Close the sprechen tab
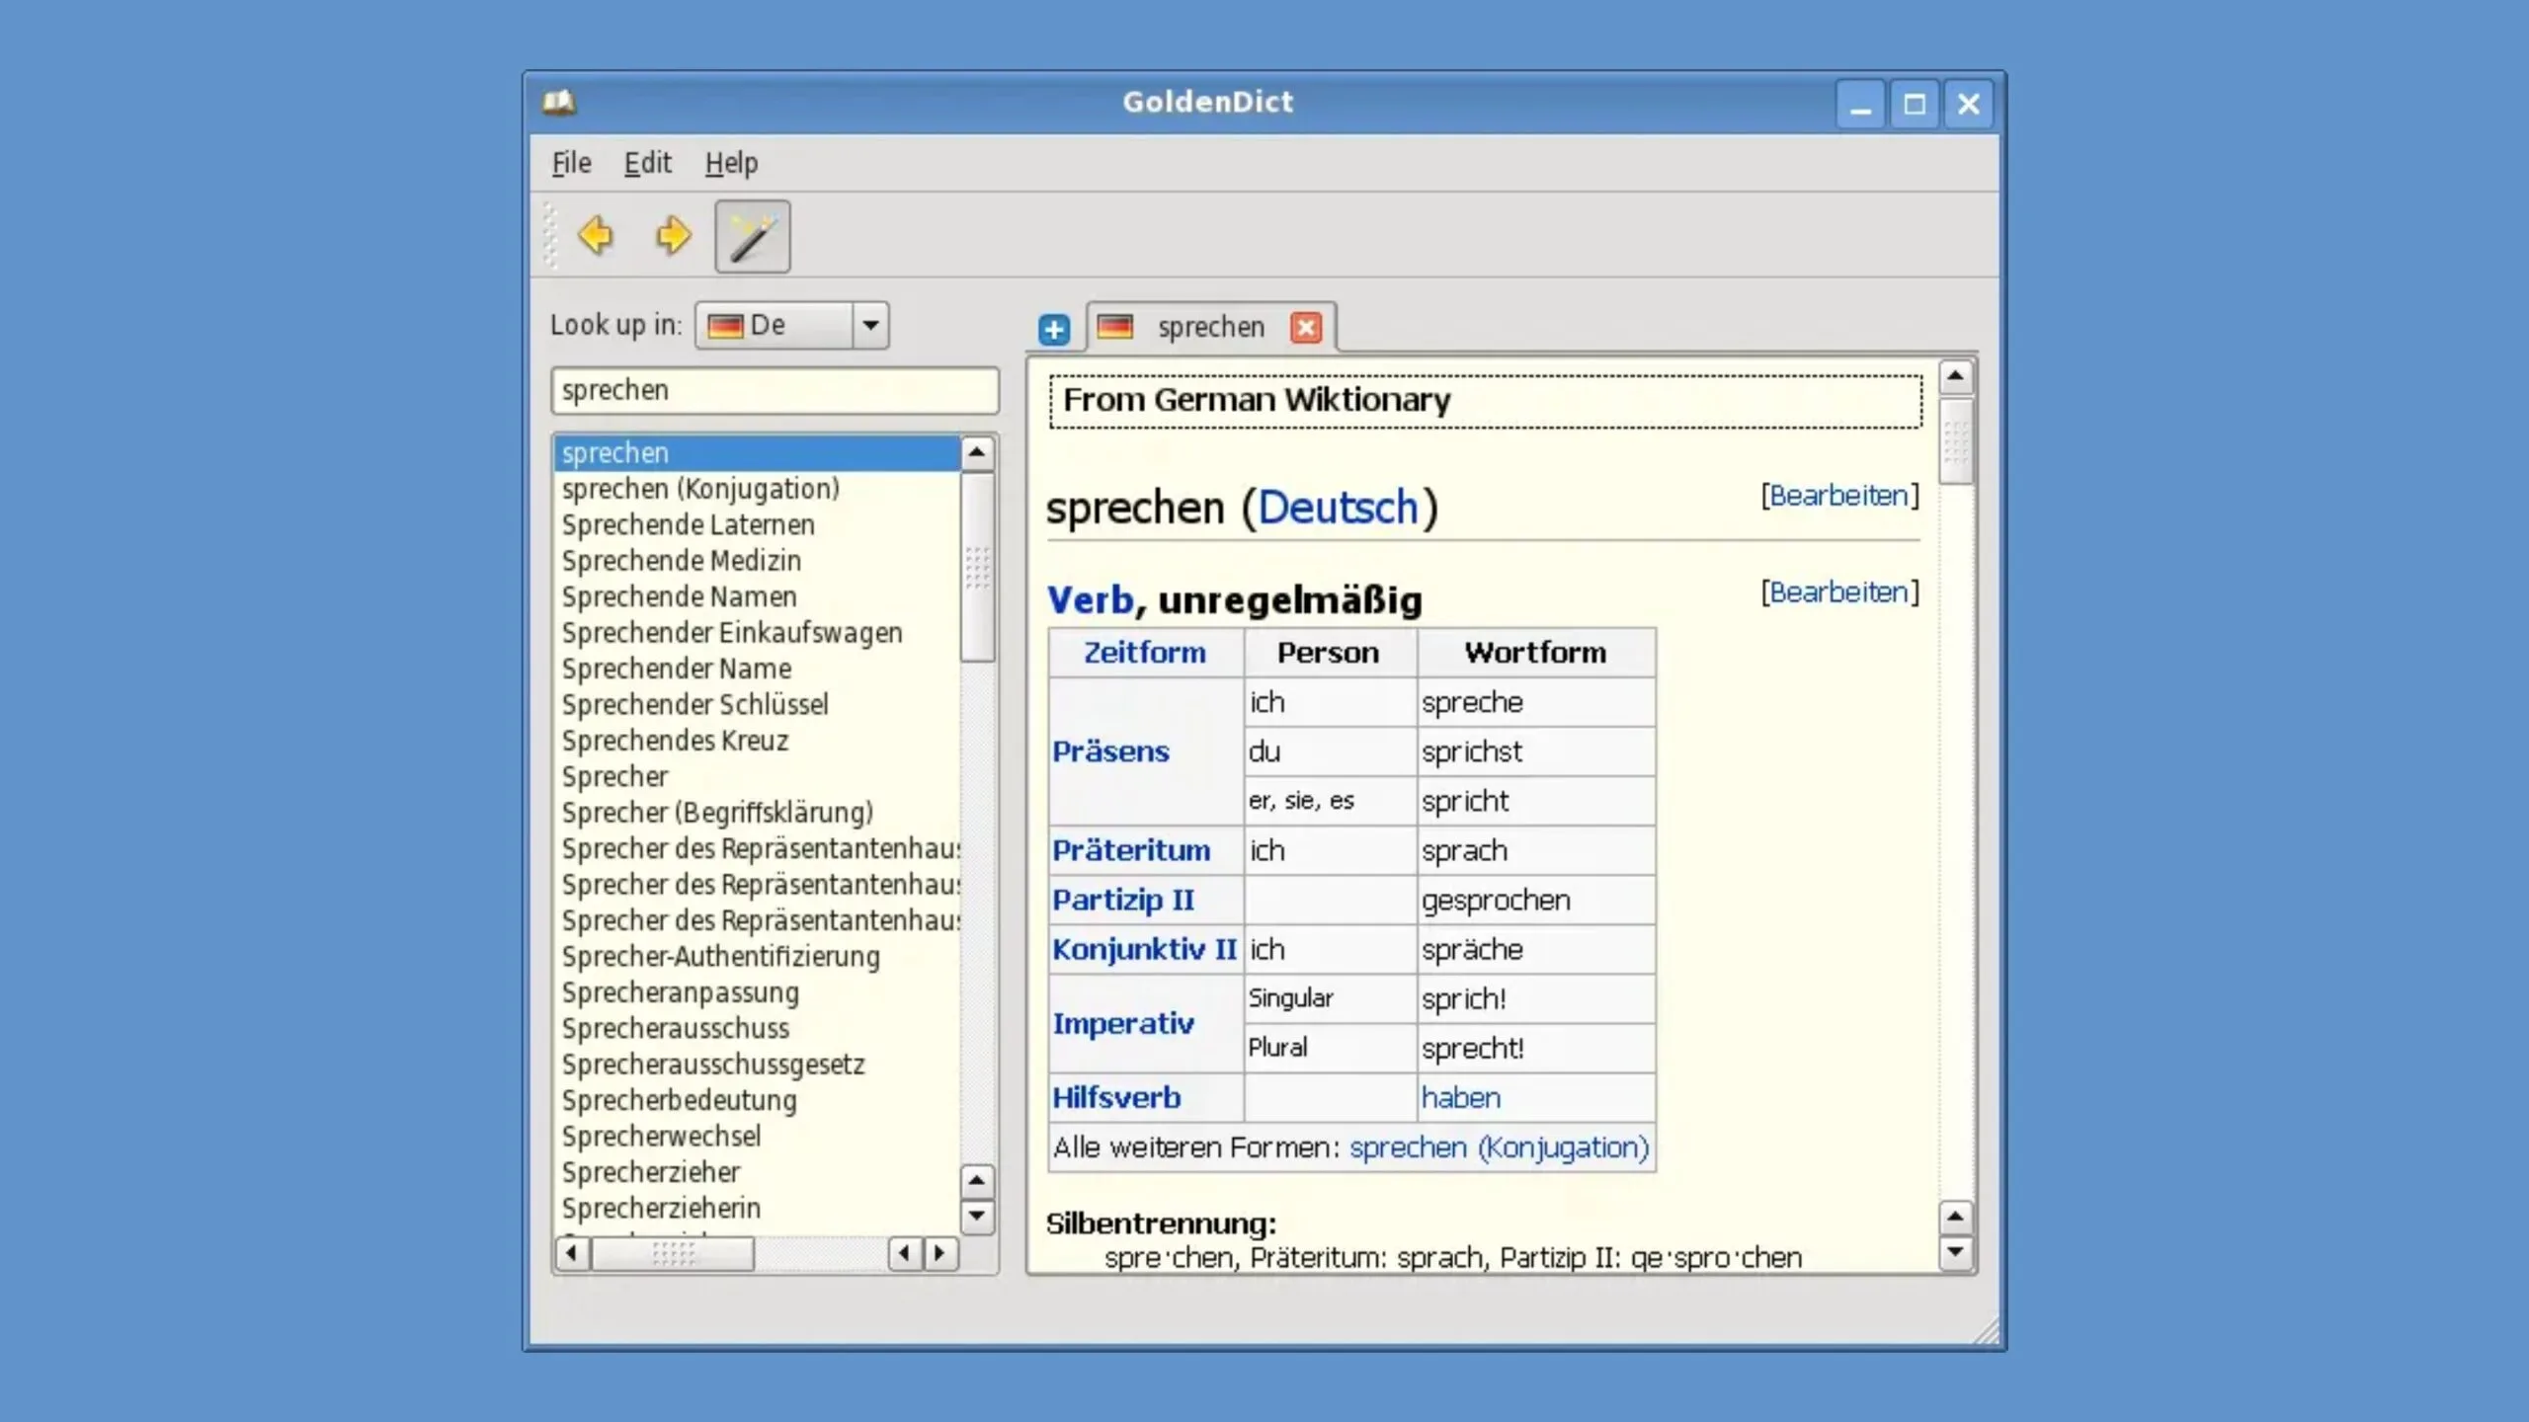2529x1422 pixels. (1306, 328)
